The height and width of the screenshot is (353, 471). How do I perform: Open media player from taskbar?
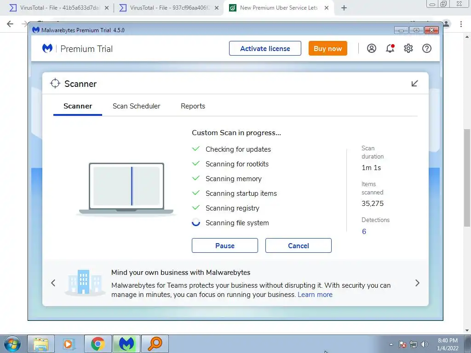pyautogui.click(x=69, y=344)
